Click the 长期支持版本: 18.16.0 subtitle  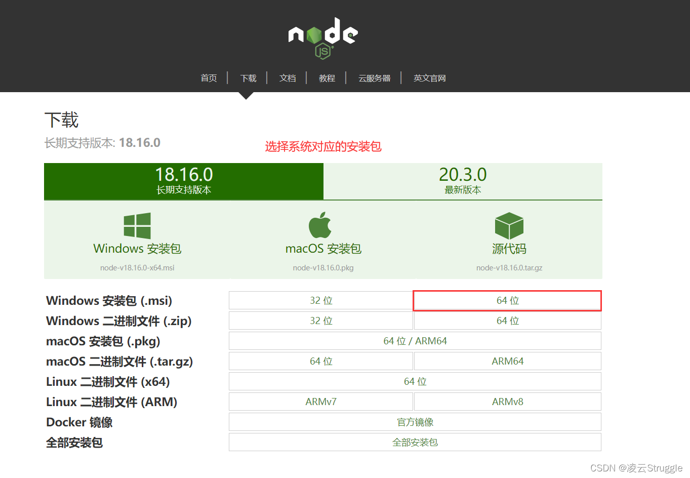[102, 143]
